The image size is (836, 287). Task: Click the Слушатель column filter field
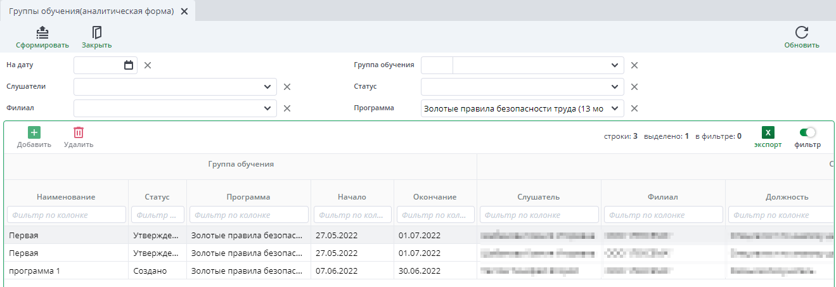pos(539,215)
